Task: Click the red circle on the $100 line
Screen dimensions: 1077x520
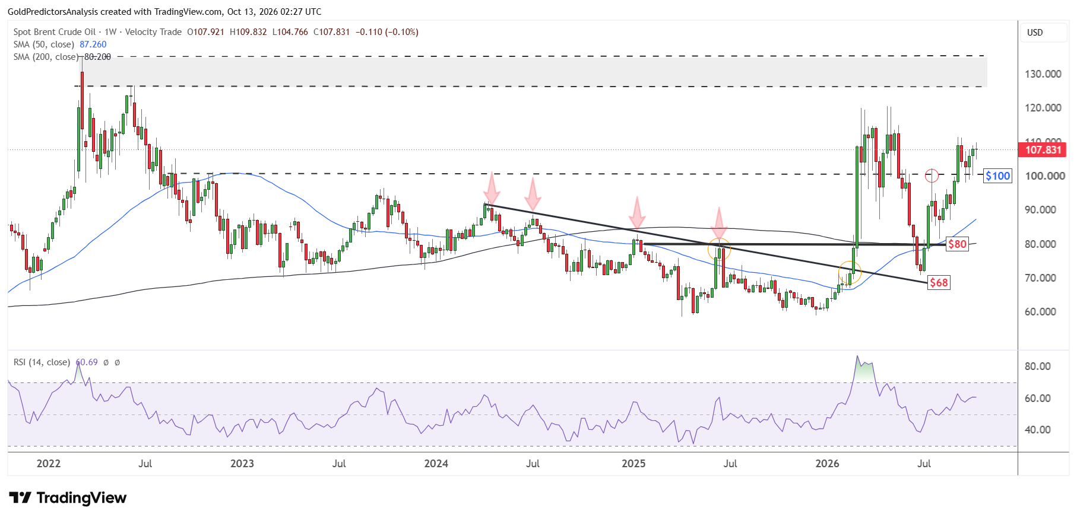Action: coord(932,176)
